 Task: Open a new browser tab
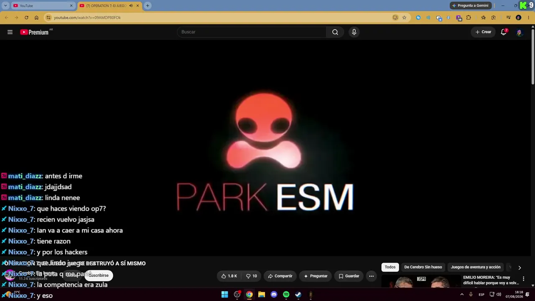click(148, 6)
